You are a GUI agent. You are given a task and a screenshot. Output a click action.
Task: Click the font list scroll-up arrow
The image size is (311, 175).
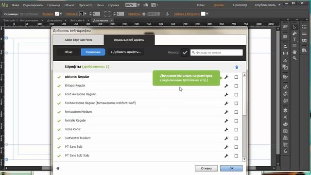244,75
